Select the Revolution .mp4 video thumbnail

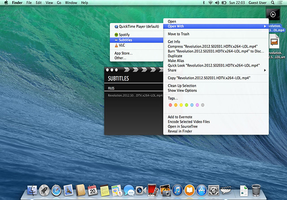click(x=273, y=14)
